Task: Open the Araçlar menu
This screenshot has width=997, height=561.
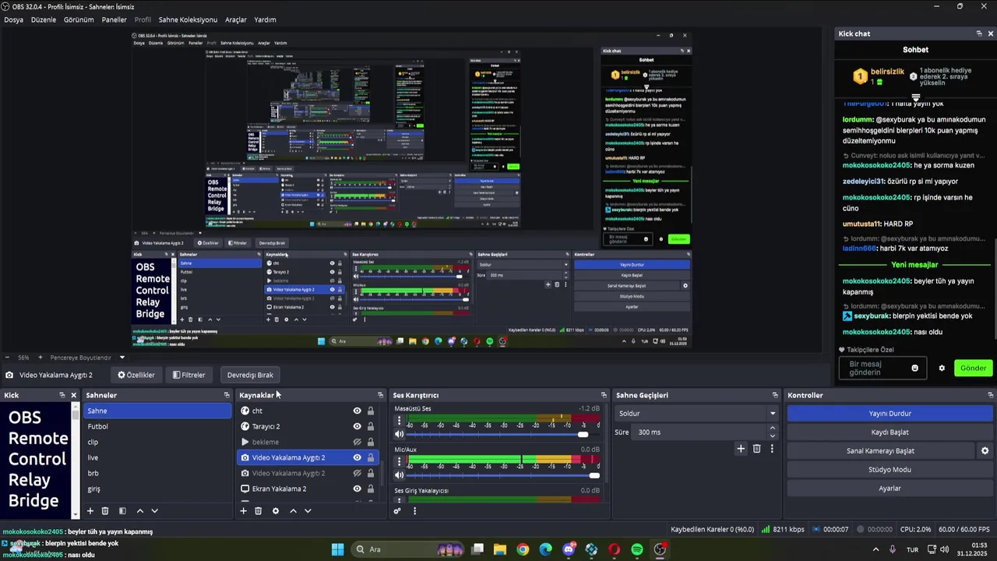Action: click(236, 19)
